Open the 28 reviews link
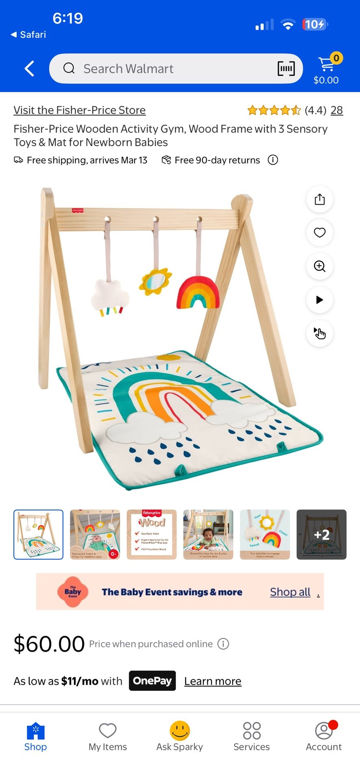 tap(337, 110)
